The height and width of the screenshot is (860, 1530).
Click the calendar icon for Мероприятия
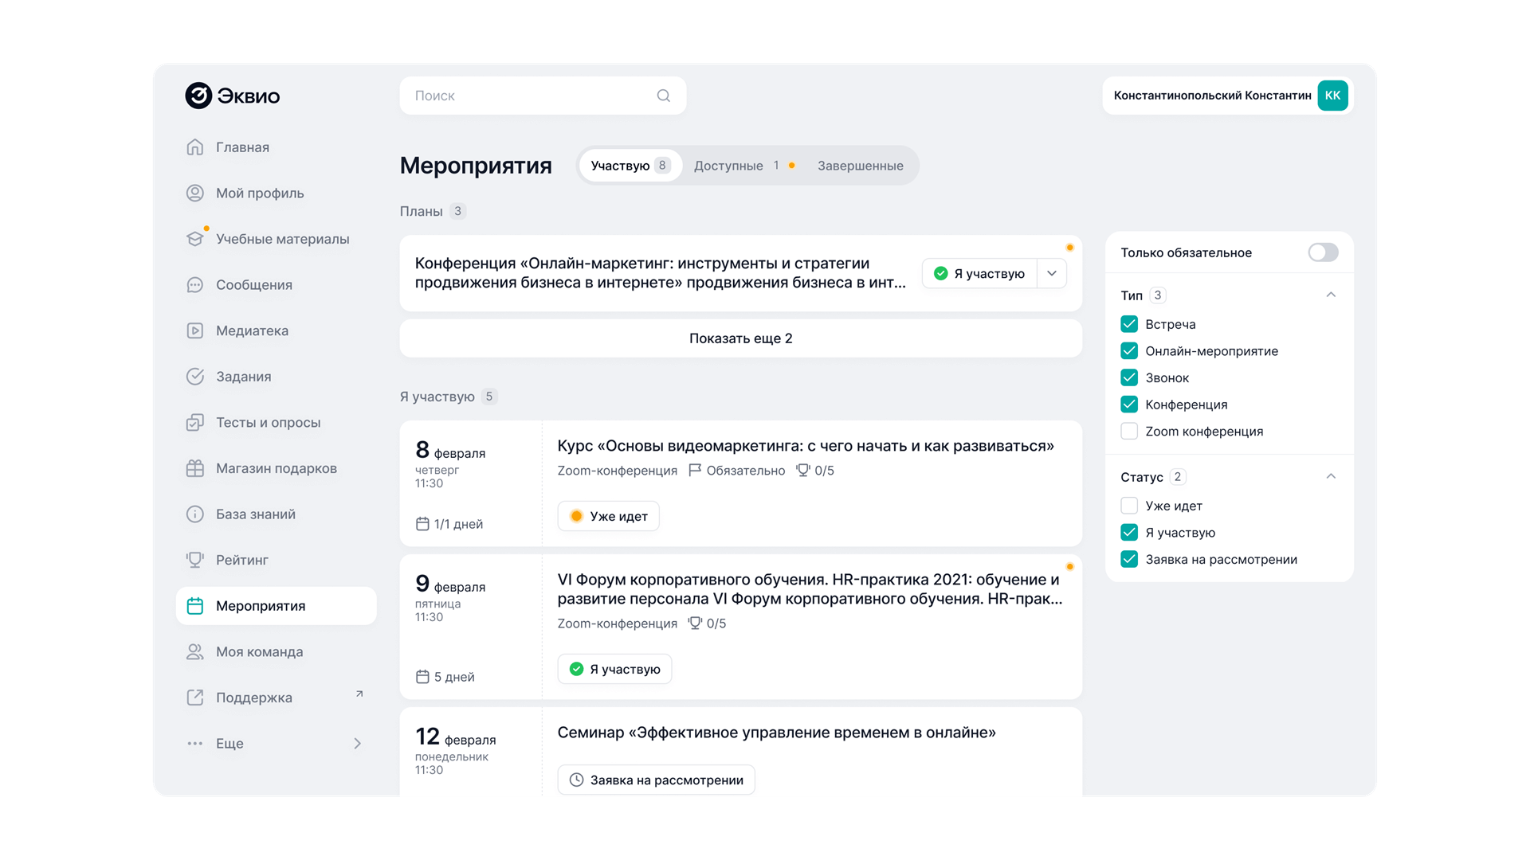(x=195, y=606)
